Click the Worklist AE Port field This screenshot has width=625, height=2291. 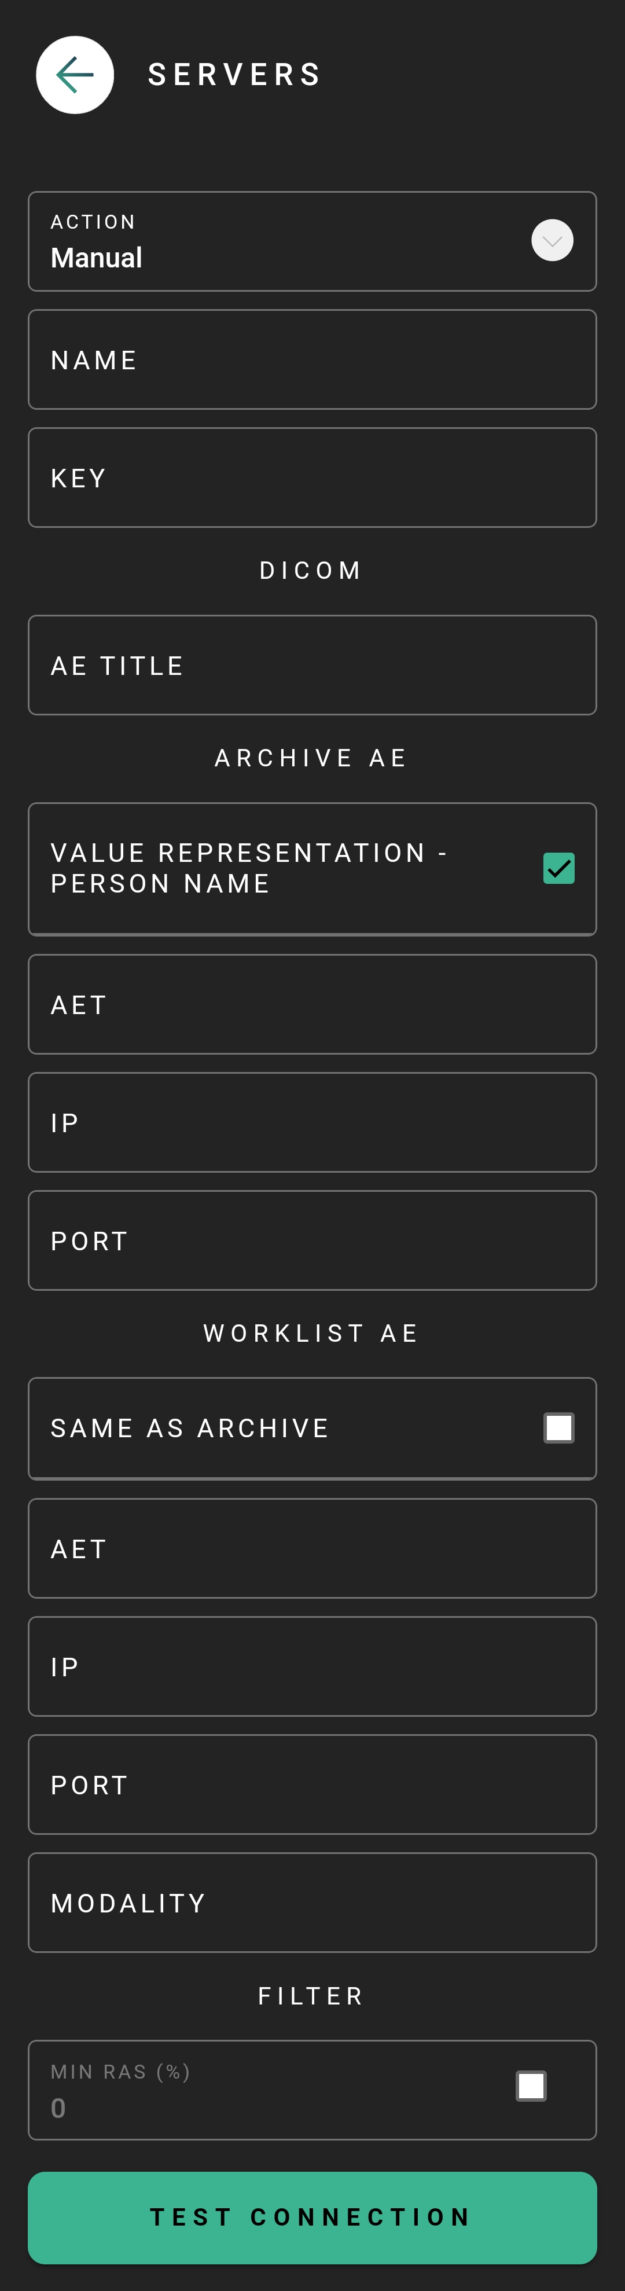tap(312, 1785)
